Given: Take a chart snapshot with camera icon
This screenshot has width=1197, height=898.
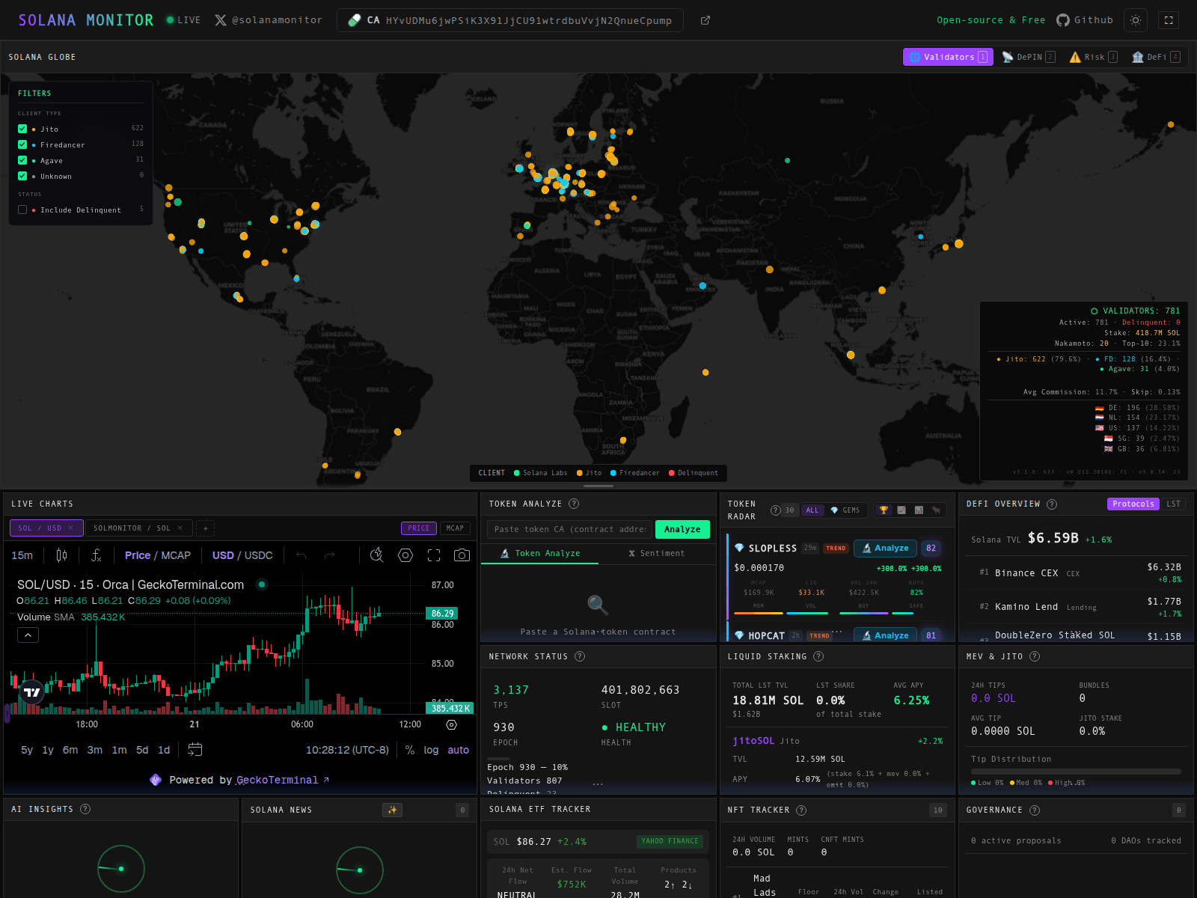Looking at the screenshot, I should (x=462, y=555).
